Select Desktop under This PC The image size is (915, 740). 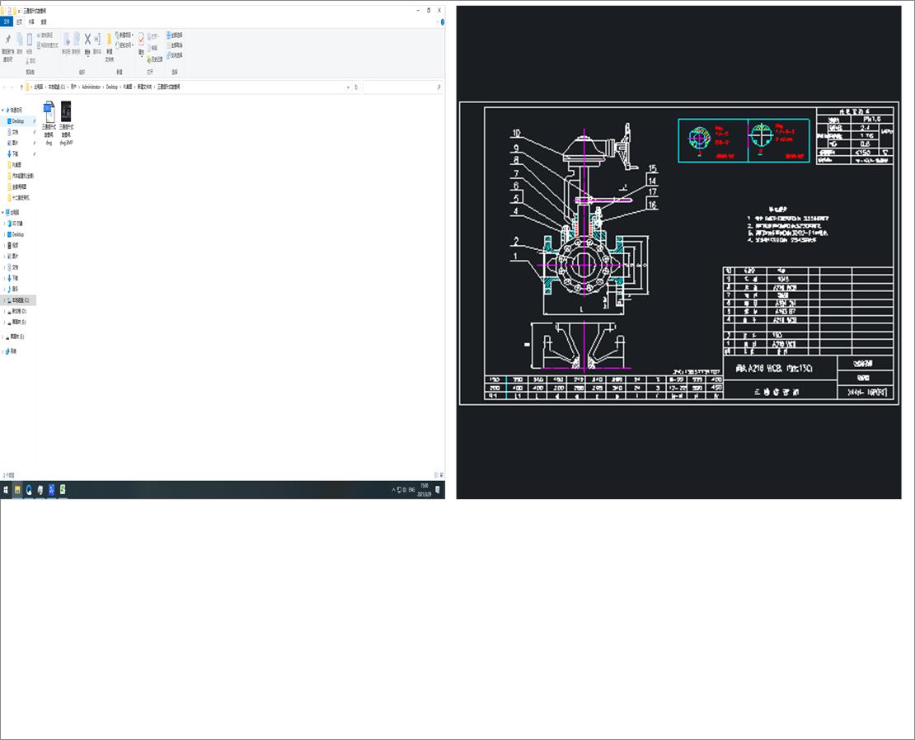tap(17, 234)
